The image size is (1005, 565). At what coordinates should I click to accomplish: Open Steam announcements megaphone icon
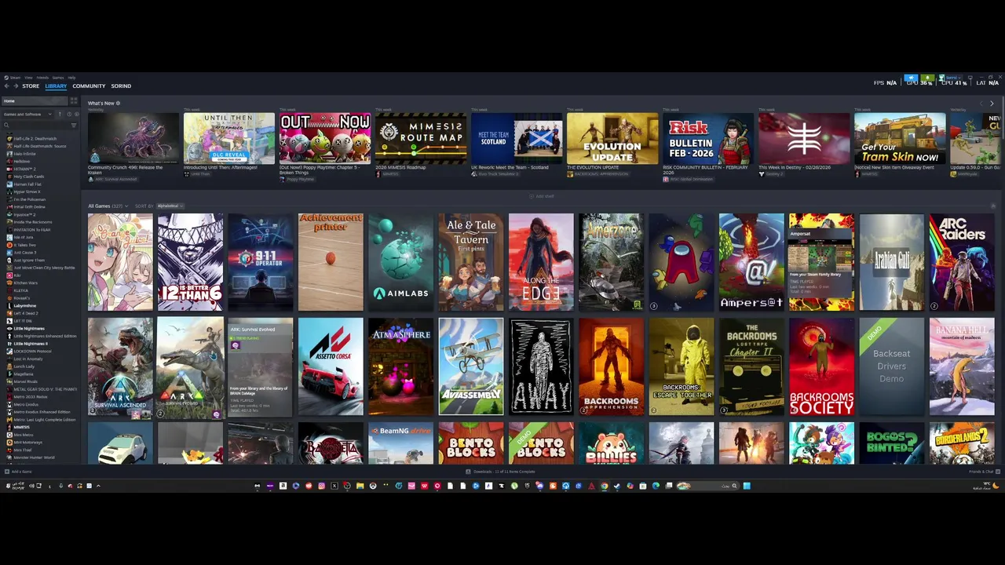pos(911,78)
